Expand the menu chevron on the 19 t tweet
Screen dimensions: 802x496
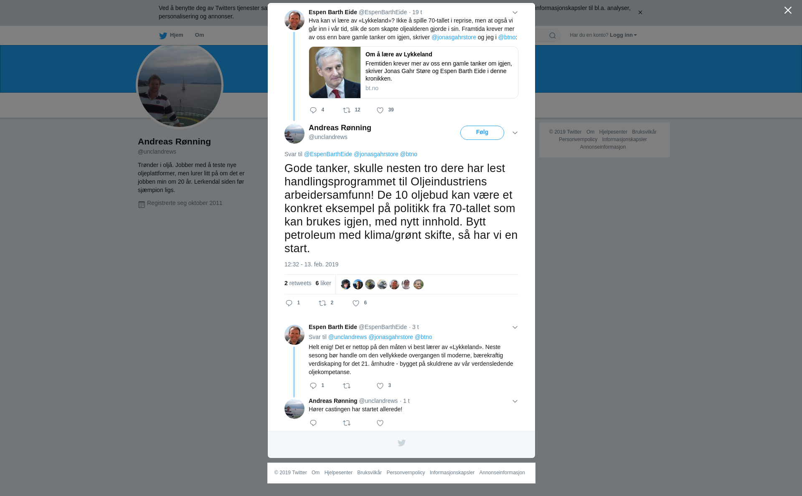point(515,13)
